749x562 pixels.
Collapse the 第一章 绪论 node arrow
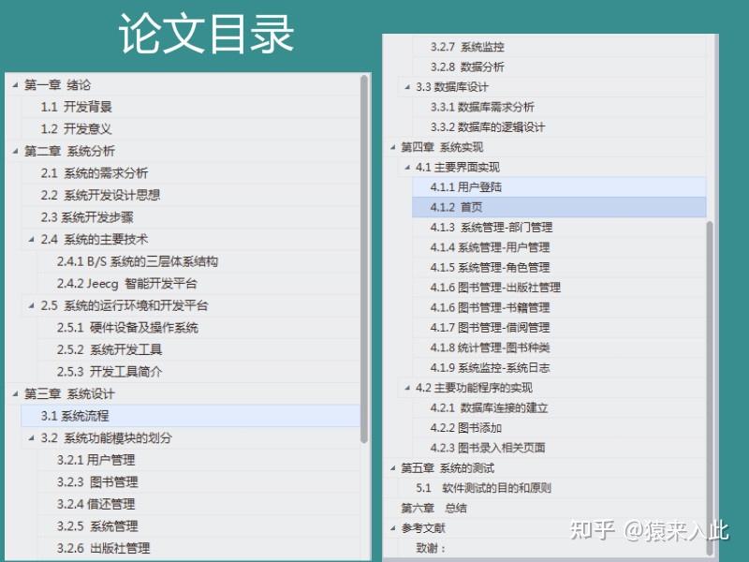(15, 85)
